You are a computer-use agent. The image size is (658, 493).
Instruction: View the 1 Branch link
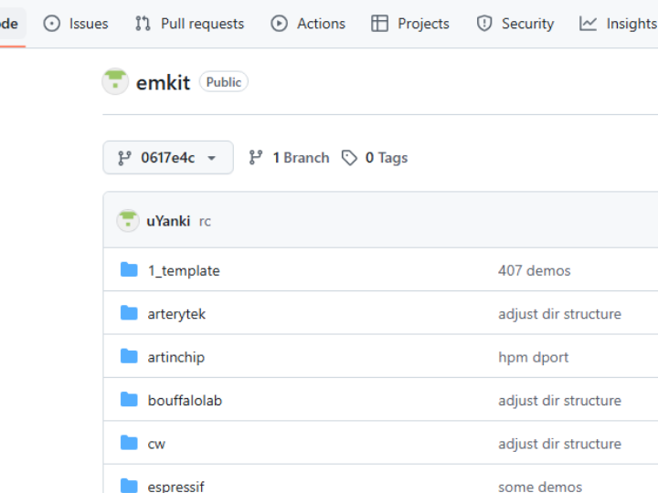[289, 158]
